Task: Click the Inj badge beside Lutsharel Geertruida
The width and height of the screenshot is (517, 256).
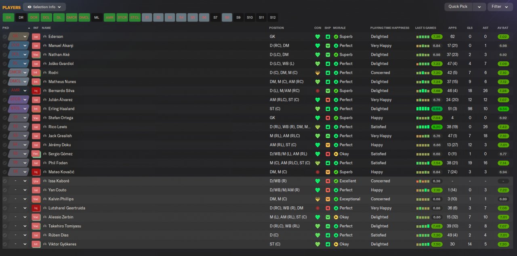Action: (x=36, y=208)
